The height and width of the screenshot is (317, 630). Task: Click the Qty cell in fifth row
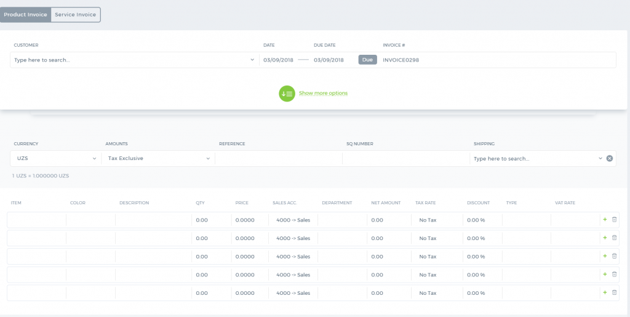coord(212,293)
